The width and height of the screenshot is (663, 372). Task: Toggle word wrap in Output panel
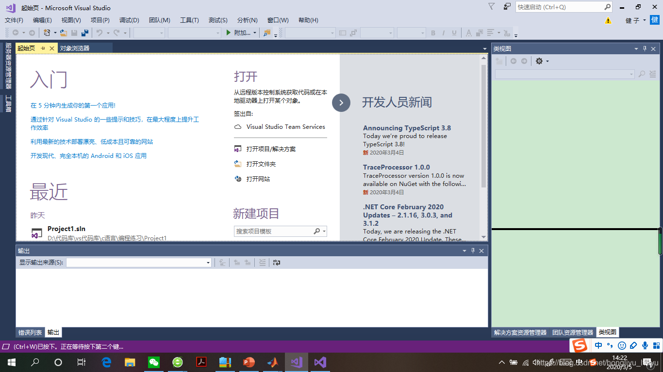(277, 263)
